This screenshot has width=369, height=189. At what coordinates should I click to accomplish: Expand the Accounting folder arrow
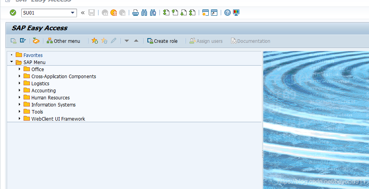20,90
